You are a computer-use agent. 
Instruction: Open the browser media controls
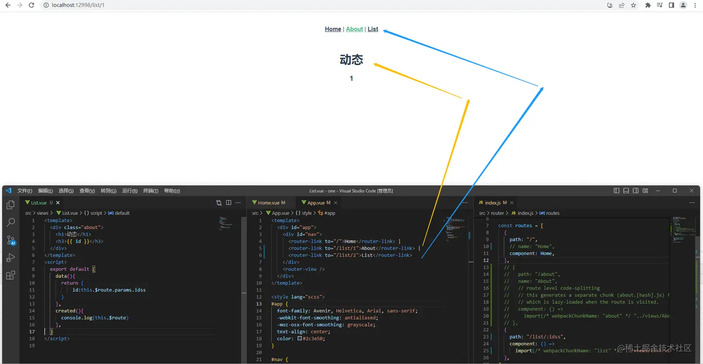click(x=660, y=5)
